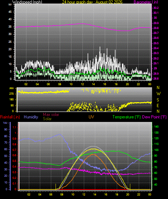Click the 1.1 rainfall axis value
Viewport: 168px width, 199px height.
coord(15,127)
